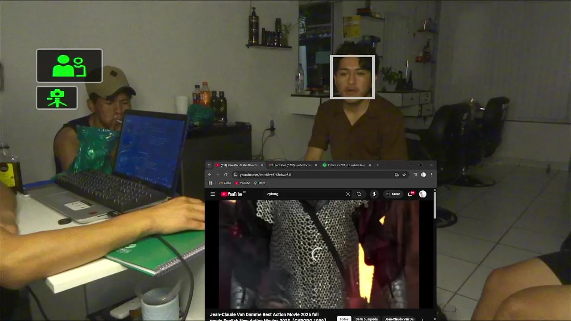
Task: Select green two-person camera view icon
Action: click(x=69, y=66)
